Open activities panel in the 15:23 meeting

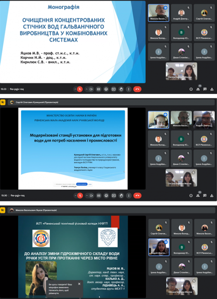(212, 89)
